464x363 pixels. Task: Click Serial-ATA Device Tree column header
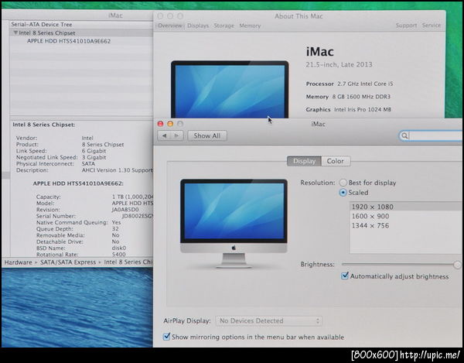pos(42,24)
